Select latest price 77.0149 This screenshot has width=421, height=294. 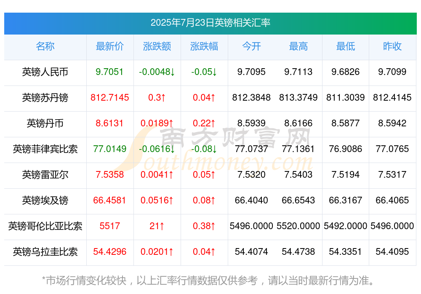pyautogui.click(x=109, y=149)
